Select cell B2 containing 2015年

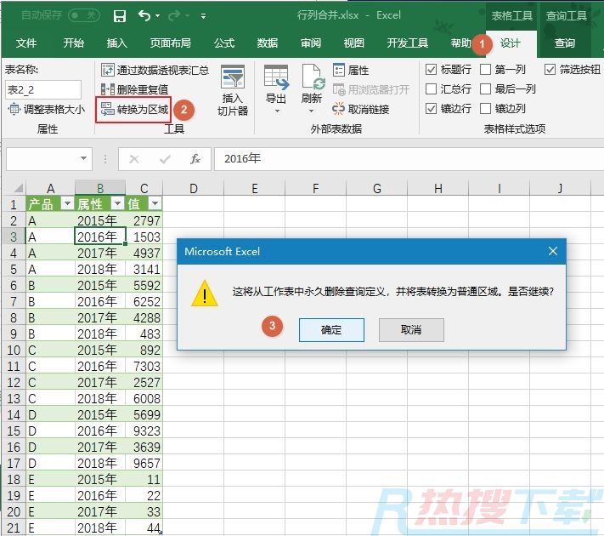pyautogui.click(x=100, y=220)
